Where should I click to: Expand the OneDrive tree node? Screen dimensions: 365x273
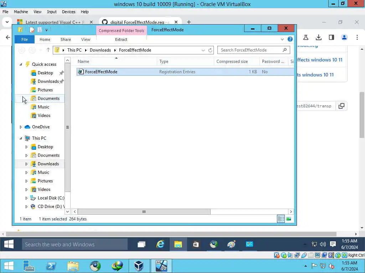[x=21, y=127]
